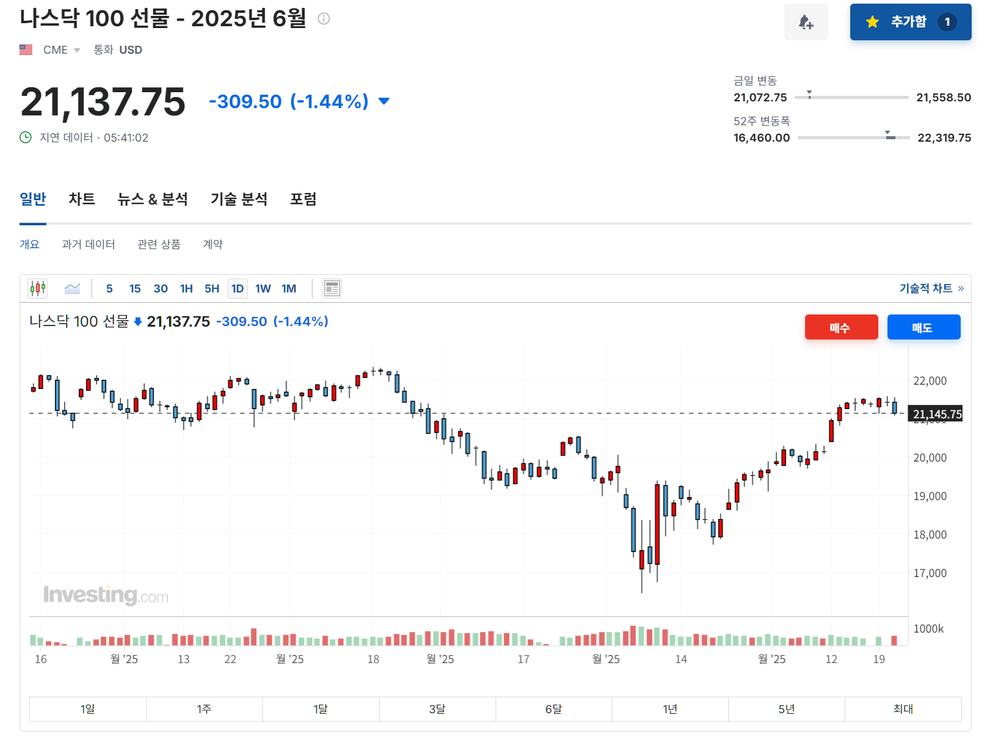Click the star in the 추가함 button
990x737 pixels.
872,21
